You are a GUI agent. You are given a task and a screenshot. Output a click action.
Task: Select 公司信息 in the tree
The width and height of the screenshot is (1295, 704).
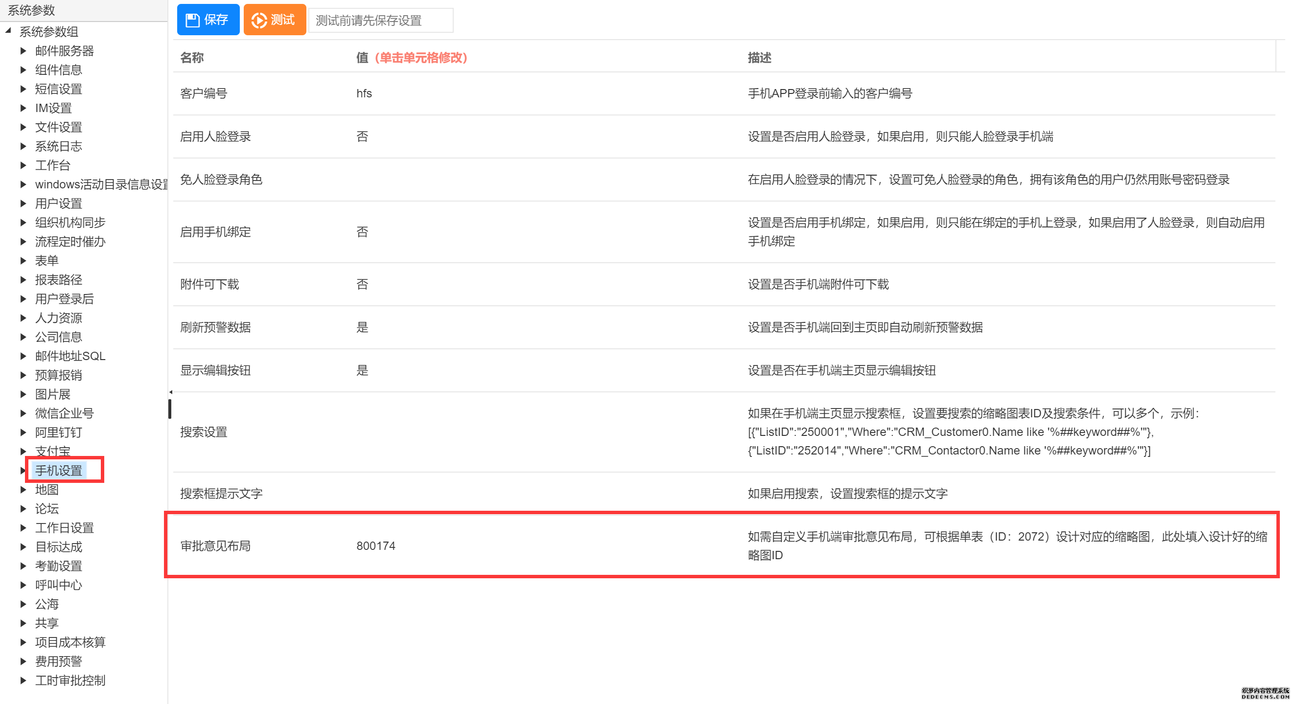pos(59,337)
